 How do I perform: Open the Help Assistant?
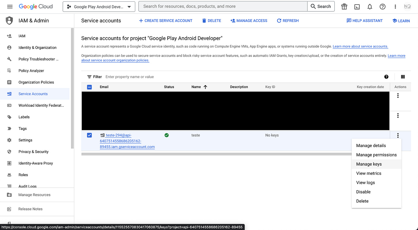tap(365, 21)
